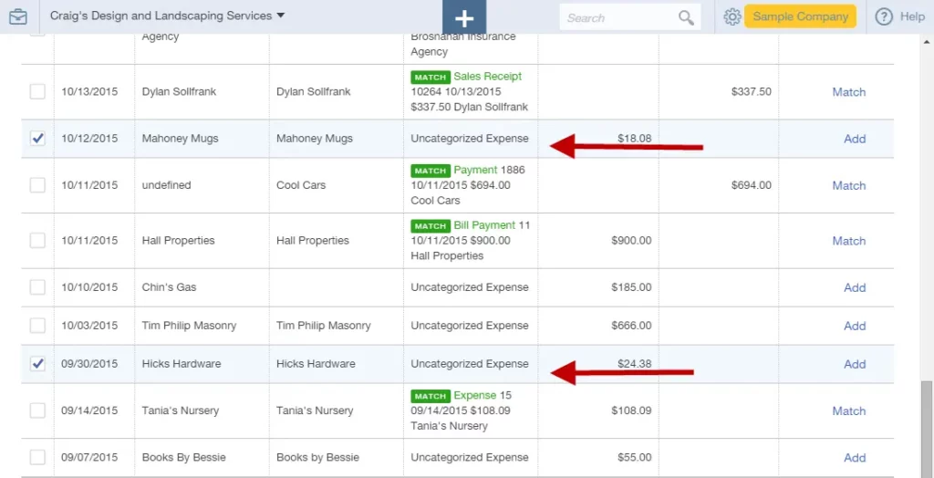Viewport: 934px width, 478px height.
Task: Uncheck the Mahoney Mugs transaction checkbox
Action: pos(37,139)
